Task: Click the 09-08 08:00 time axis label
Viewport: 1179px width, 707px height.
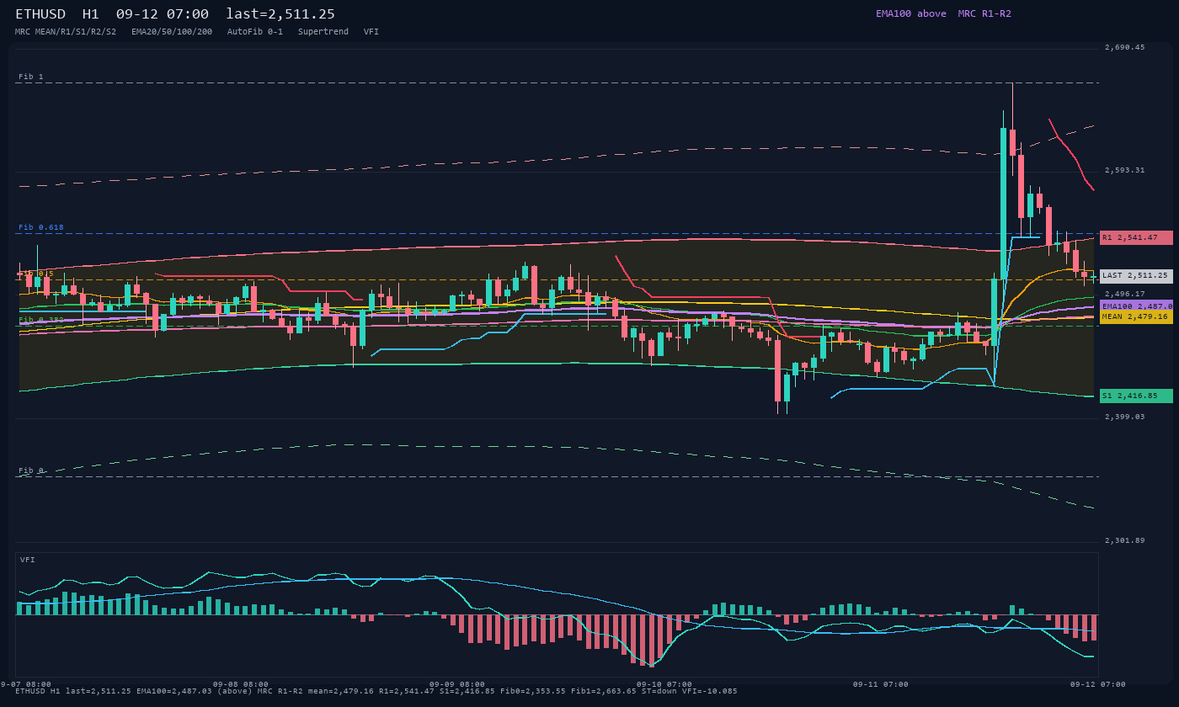Action: coord(241,684)
